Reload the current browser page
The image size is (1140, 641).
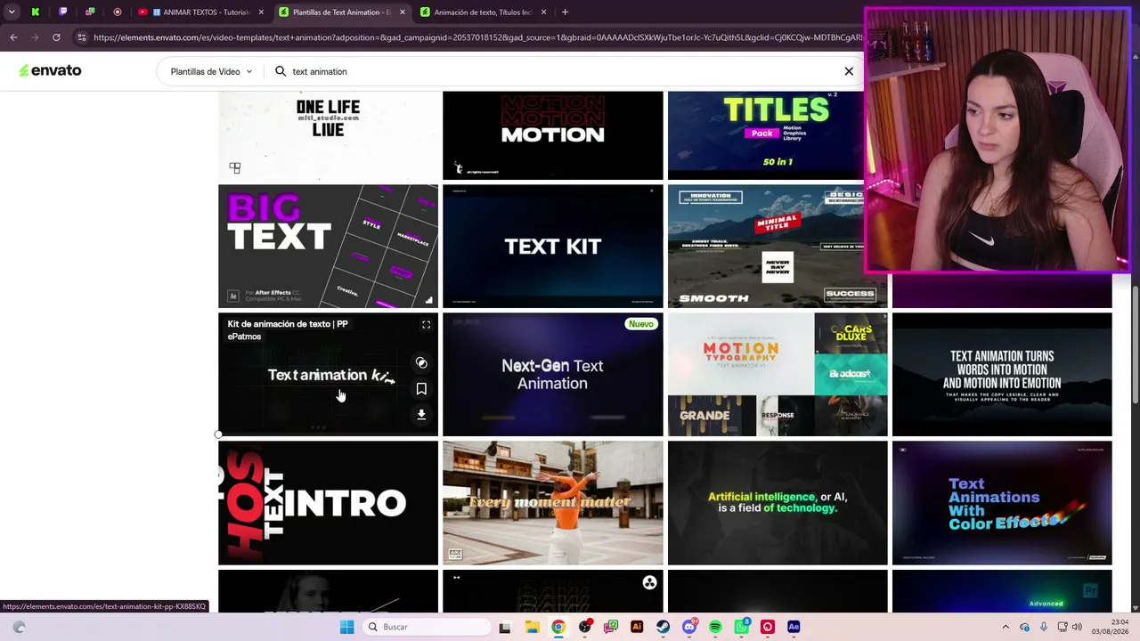coord(56,37)
